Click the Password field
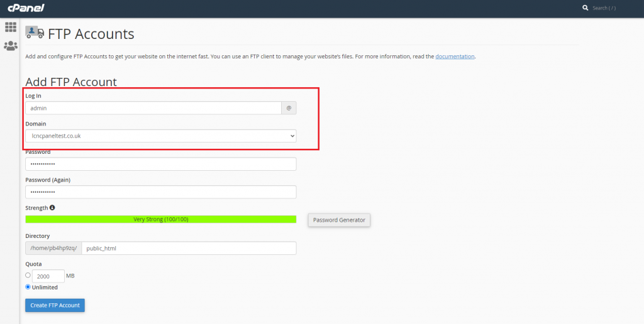644x324 pixels. (160, 164)
